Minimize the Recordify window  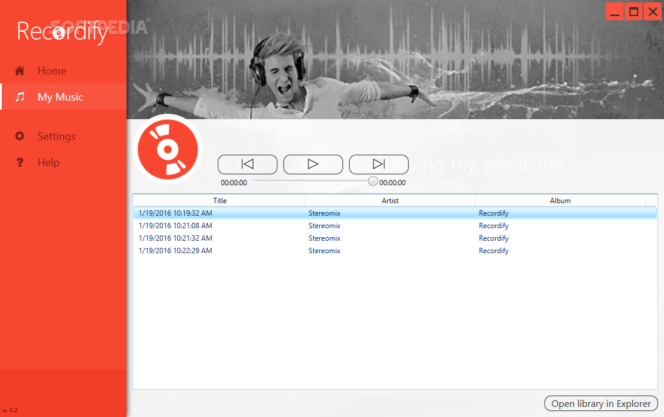pyautogui.click(x=615, y=12)
